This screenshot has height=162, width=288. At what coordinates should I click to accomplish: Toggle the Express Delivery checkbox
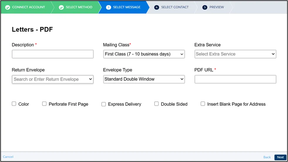(x=104, y=104)
